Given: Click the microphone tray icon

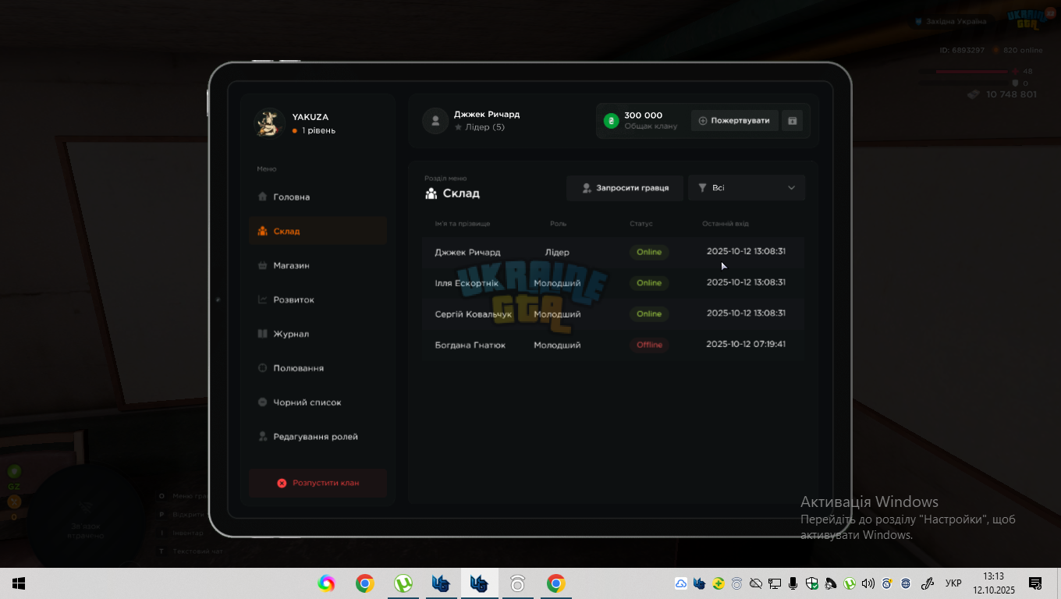Looking at the screenshot, I should click(793, 583).
